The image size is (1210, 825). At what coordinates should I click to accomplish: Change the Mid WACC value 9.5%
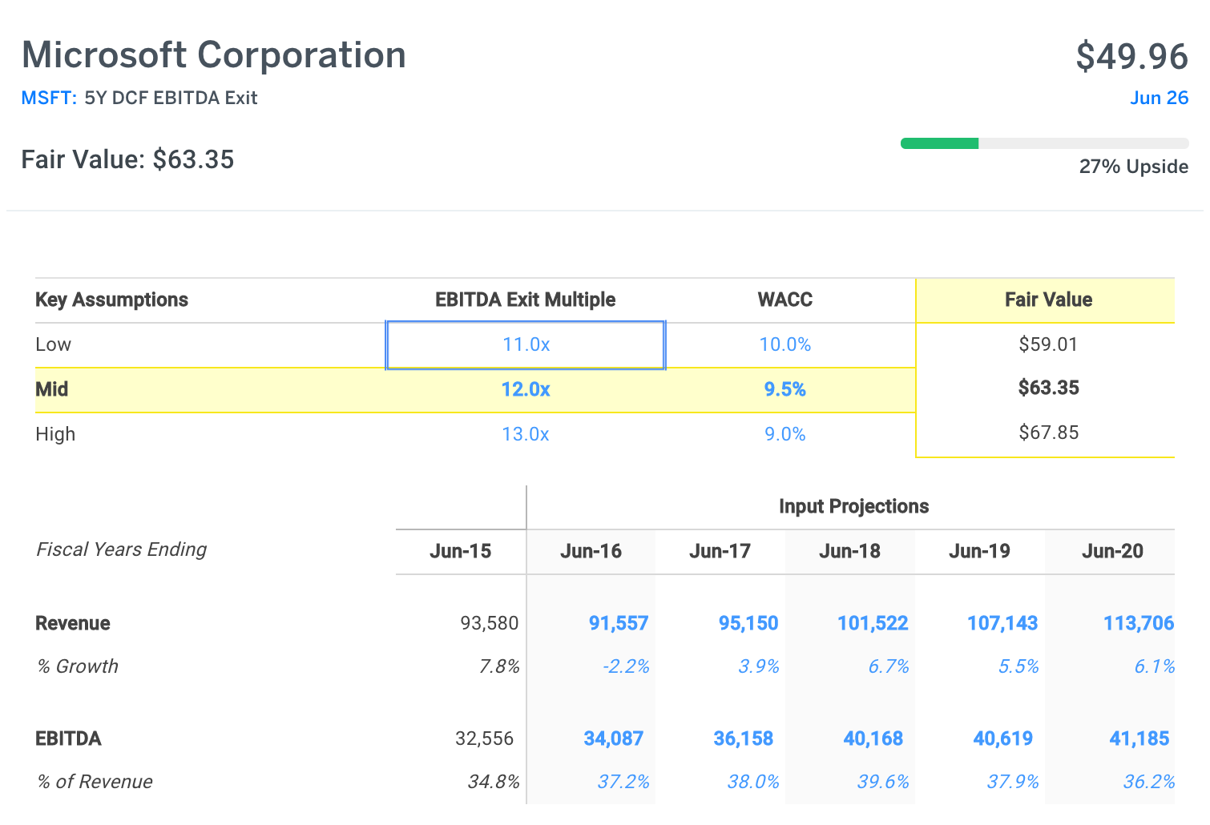click(x=785, y=390)
